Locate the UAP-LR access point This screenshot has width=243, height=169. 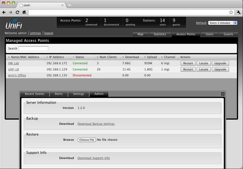coord(204,70)
